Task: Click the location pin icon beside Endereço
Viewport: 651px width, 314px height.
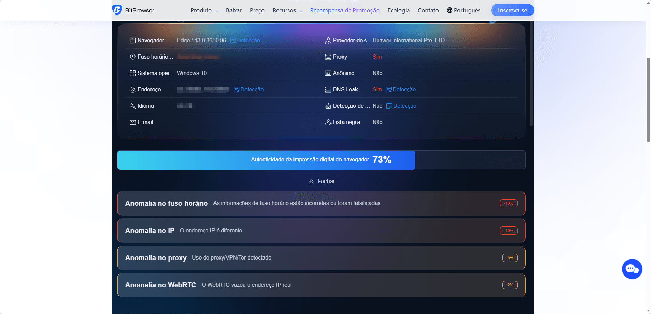Action: [x=133, y=89]
